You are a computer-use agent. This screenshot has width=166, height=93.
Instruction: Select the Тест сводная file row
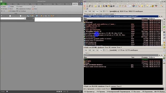(122, 28)
